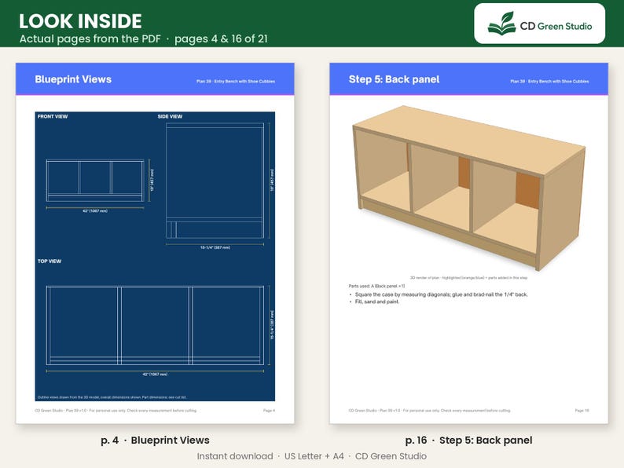Click the left page 'Plan 39 · Entry Bench with Shoe Cubbies' text
The width and height of the screenshot is (624, 468).
(236, 81)
